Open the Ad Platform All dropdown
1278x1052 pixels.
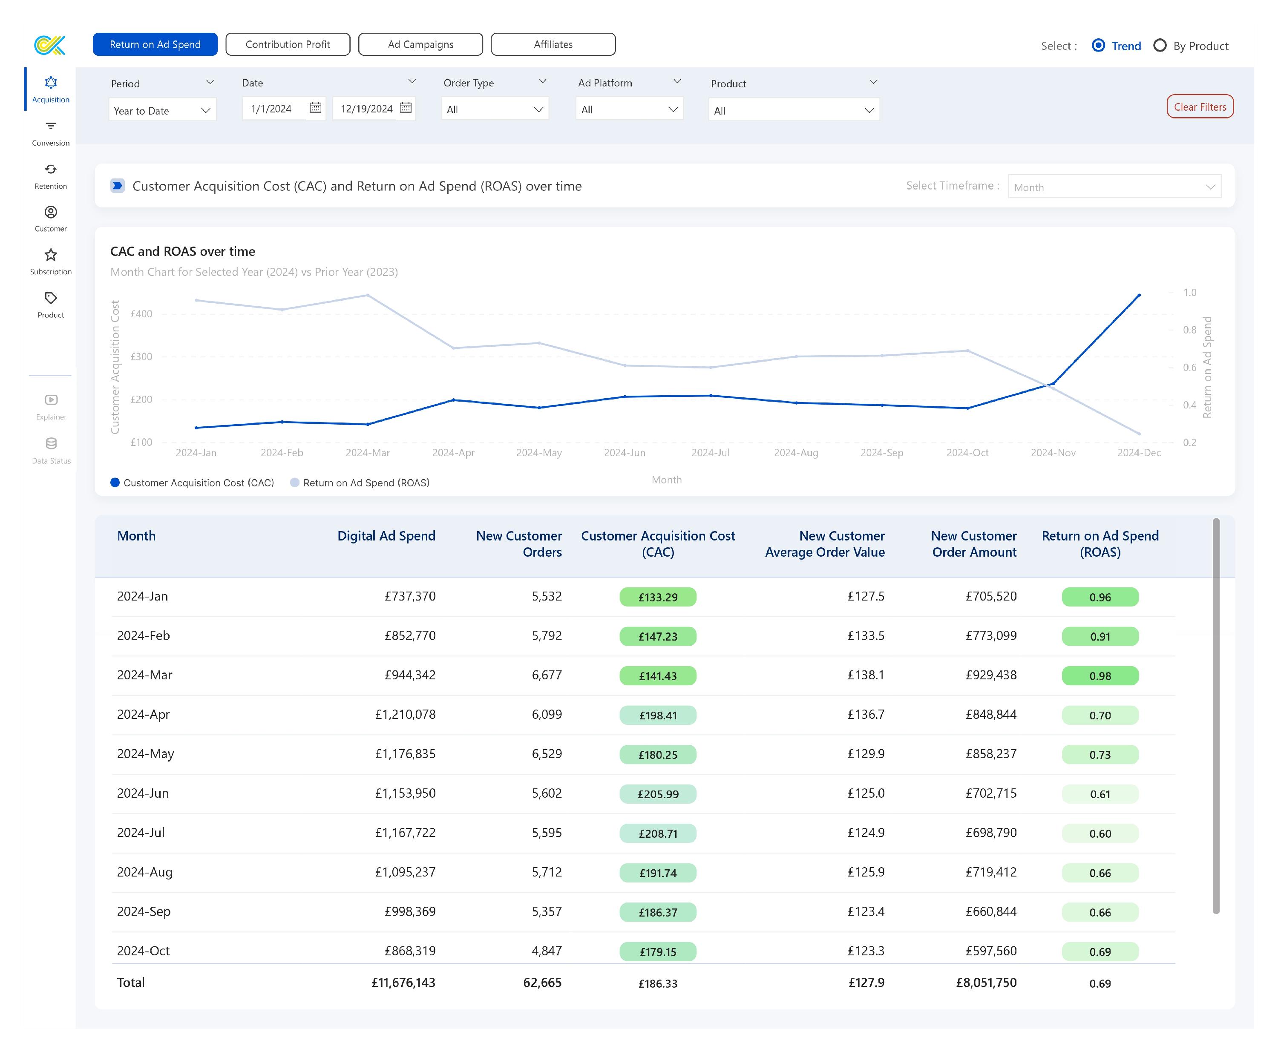[x=629, y=109]
